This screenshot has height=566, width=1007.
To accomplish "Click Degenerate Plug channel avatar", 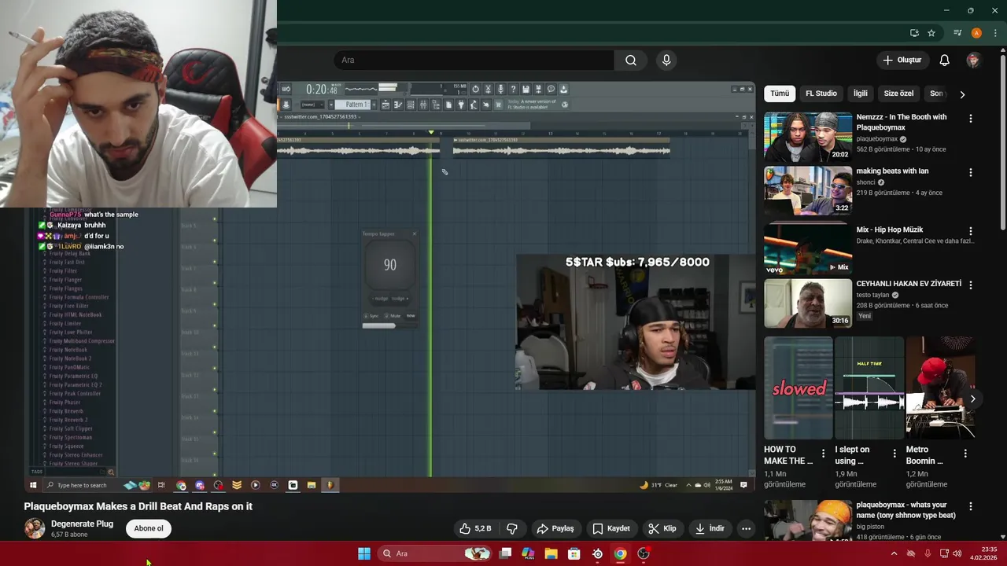I will pyautogui.click(x=35, y=528).
